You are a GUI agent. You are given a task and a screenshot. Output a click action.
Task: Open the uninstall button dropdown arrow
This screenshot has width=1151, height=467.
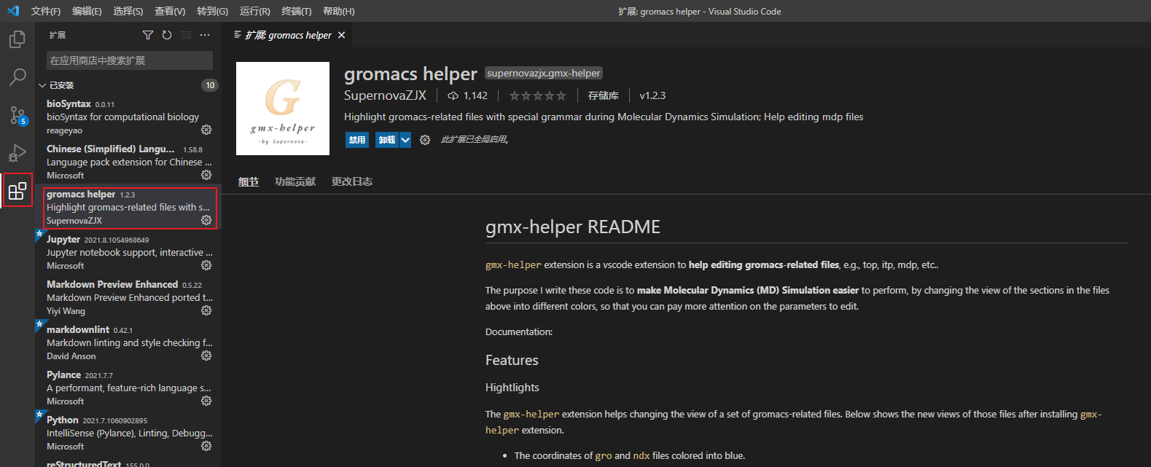pos(405,140)
